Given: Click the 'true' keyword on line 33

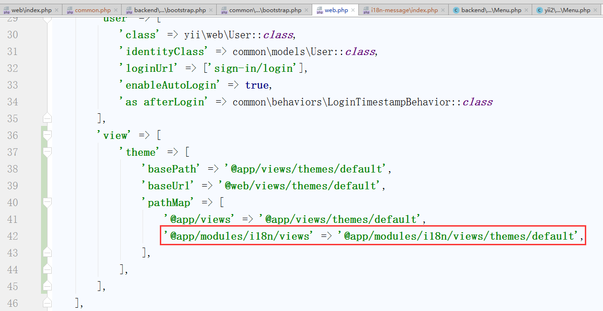Looking at the screenshot, I should pos(256,85).
